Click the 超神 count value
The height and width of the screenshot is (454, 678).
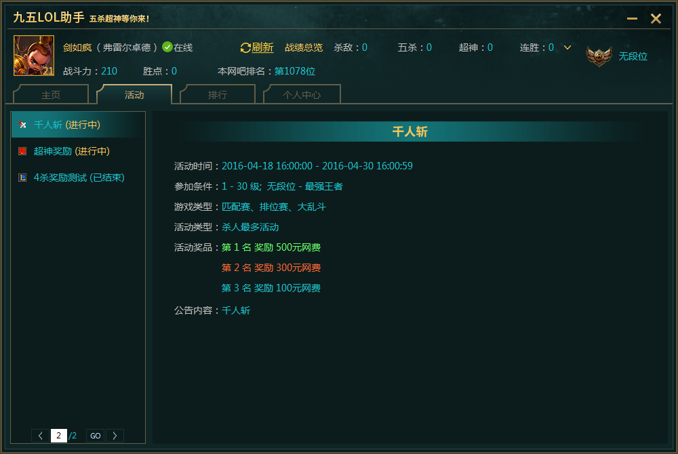coord(490,47)
